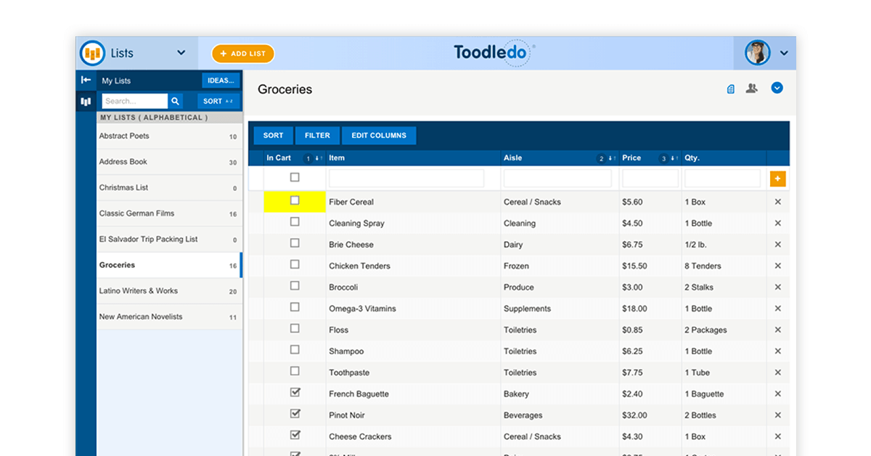Click the orange plus add-row icon
The image size is (871, 456).
point(777,179)
